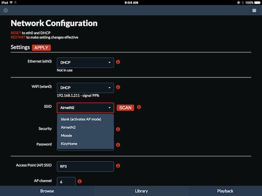Tap the iPad WiFi status icon

[11, 3]
